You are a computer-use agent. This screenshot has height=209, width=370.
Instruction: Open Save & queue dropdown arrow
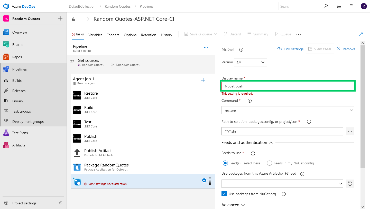(216, 34)
